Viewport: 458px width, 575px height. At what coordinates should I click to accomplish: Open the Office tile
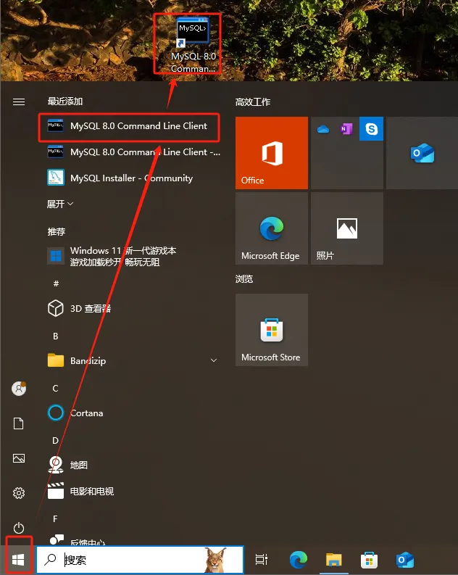272,153
